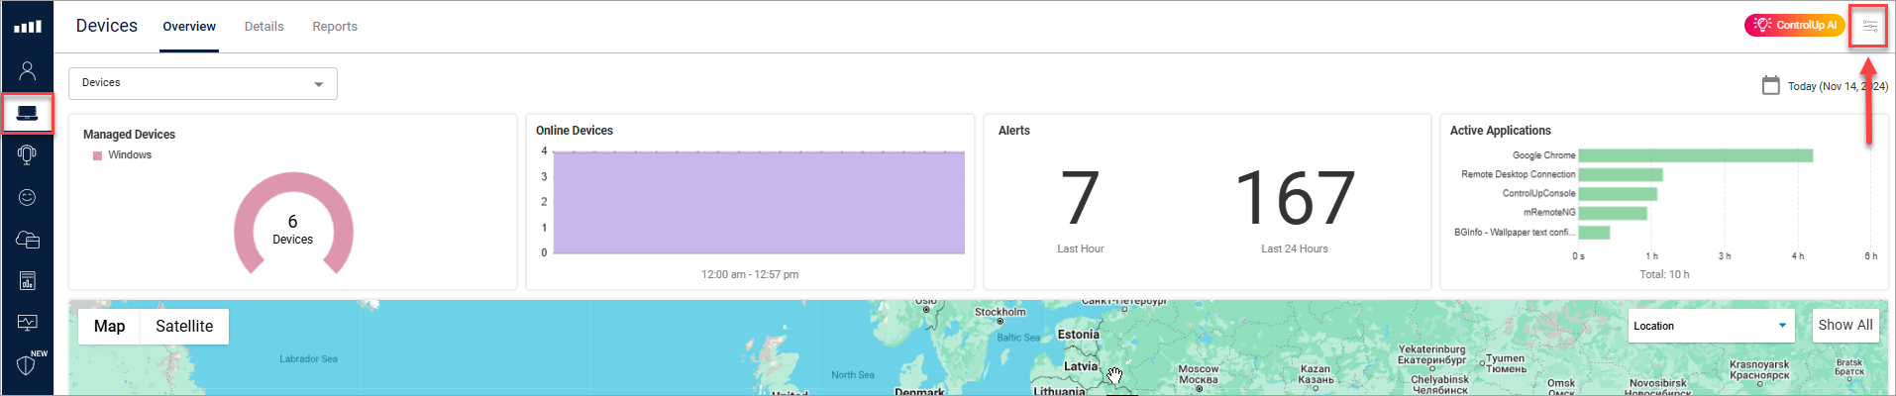Click the Show All button on the map
This screenshot has height=396, width=1896.
pos(1845,325)
